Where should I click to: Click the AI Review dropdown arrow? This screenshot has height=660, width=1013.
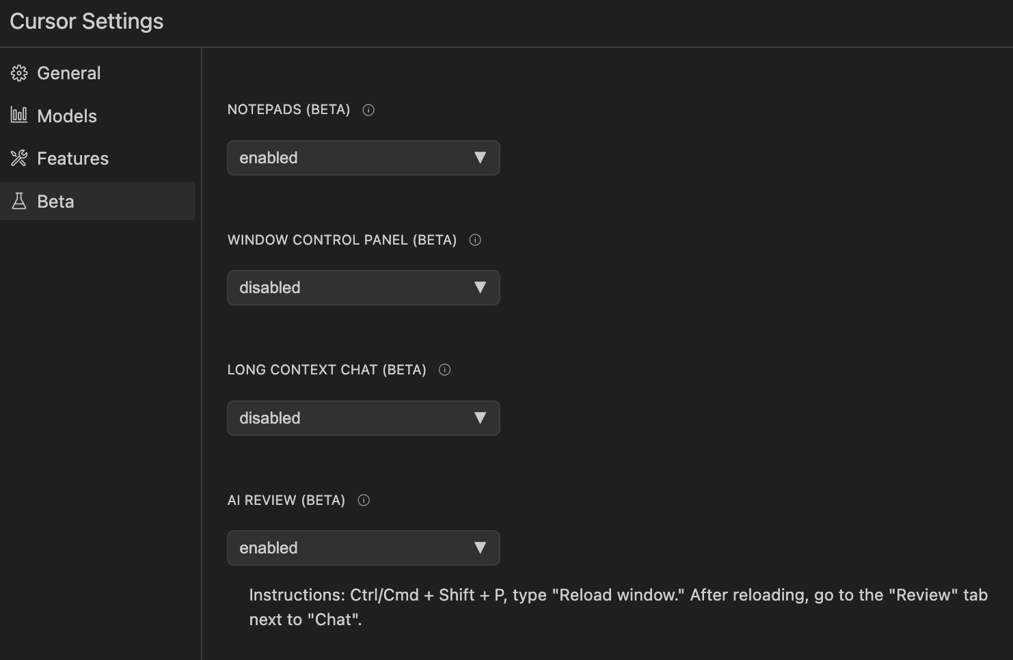click(480, 548)
